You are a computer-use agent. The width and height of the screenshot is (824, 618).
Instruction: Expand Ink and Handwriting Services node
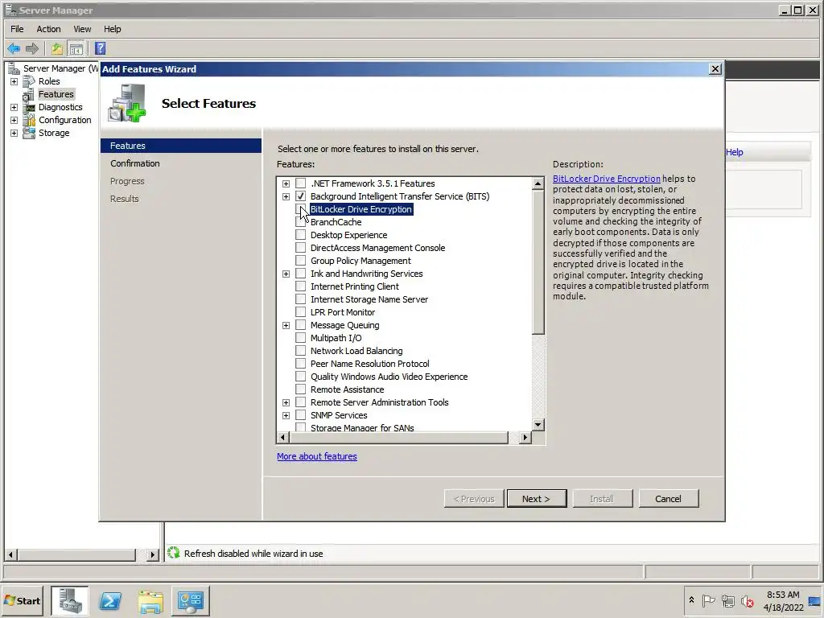pyautogui.click(x=286, y=274)
